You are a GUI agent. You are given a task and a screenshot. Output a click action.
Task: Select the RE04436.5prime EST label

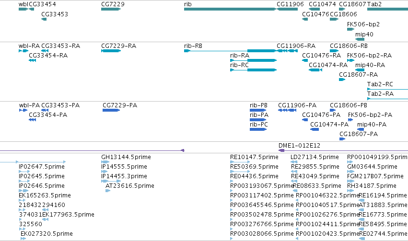[x=254, y=176]
